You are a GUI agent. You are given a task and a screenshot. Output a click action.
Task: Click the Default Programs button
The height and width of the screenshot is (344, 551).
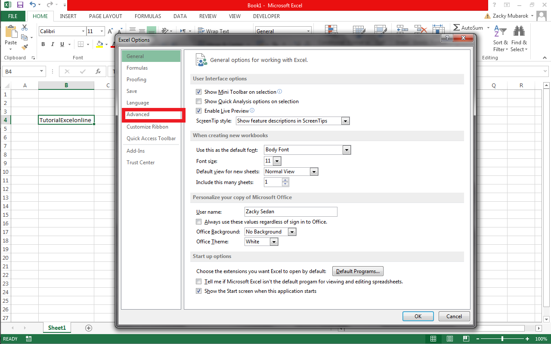point(358,271)
